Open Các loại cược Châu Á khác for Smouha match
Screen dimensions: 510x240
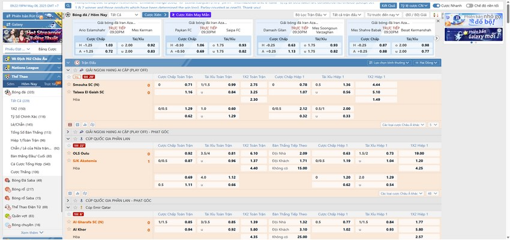pyautogui.click(x=403, y=125)
